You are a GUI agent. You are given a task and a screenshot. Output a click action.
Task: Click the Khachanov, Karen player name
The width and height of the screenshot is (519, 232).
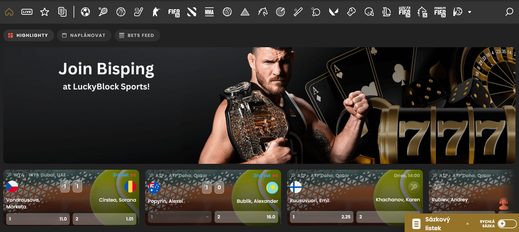tap(398, 200)
